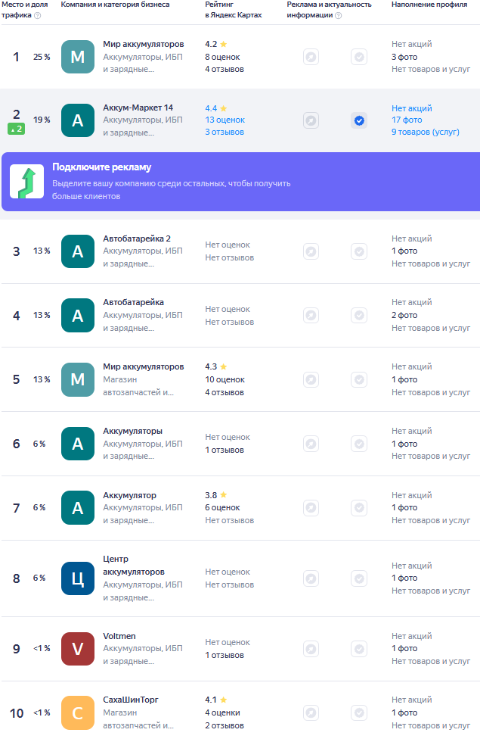Click Voltmen red 'V' avatar
The height and width of the screenshot is (742, 480).
(x=77, y=649)
